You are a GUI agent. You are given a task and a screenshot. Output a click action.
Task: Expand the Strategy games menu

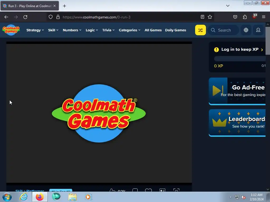[35, 30]
